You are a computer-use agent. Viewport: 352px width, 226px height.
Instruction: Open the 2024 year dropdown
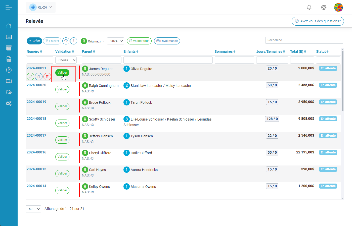pyautogui.click(x=116, y=41)
